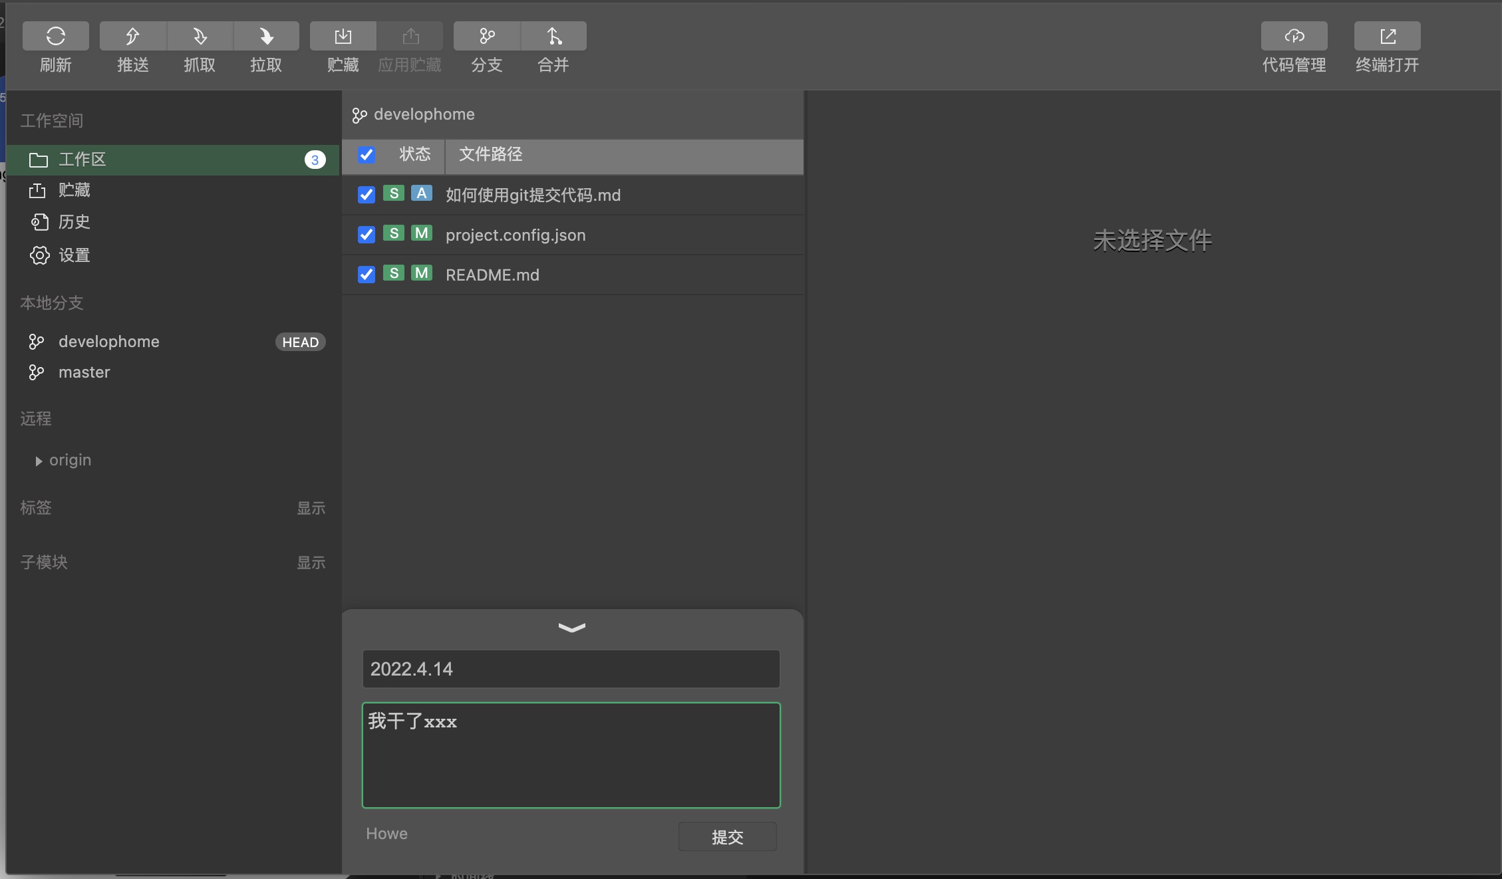Uncheck the project.config.json checkbox

pyautogui.click(x=367, y=235)
